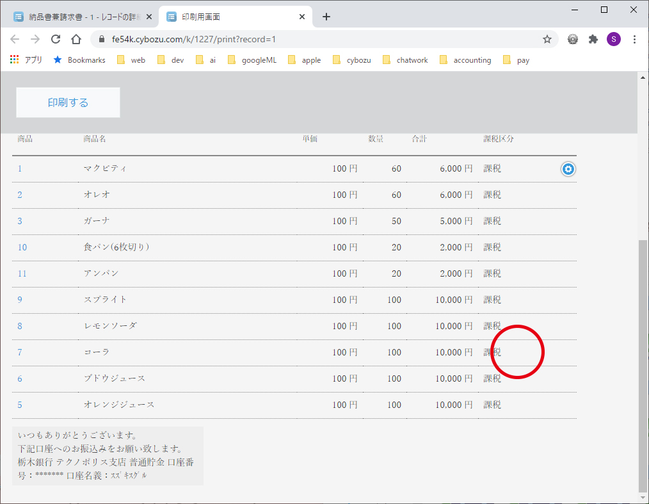Open the purple S profile avatar
The width and height of the screenshot is (649, 504).
point(614,39)
